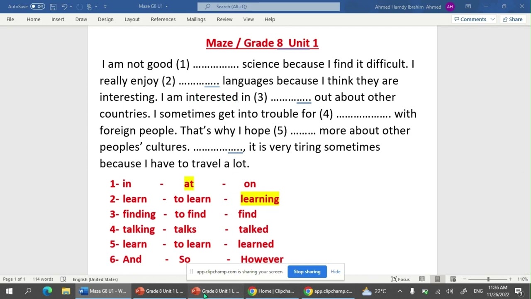
Task: Switch to the Draw tab
Action: (81, 19)
